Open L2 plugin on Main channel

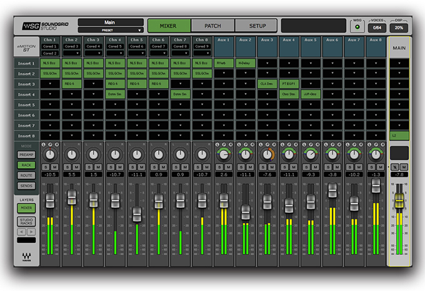point(399,136)
